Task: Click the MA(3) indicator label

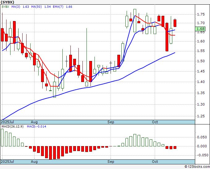Action: (16, 7)
